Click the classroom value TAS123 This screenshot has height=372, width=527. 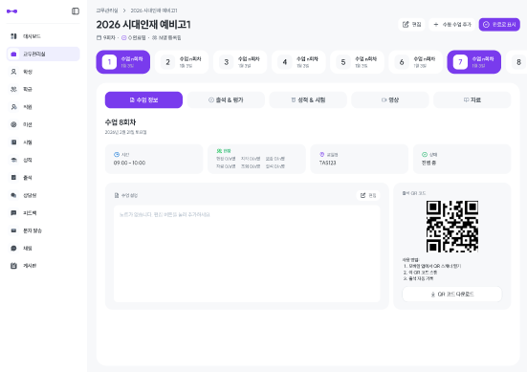click(x=328, y=163)
